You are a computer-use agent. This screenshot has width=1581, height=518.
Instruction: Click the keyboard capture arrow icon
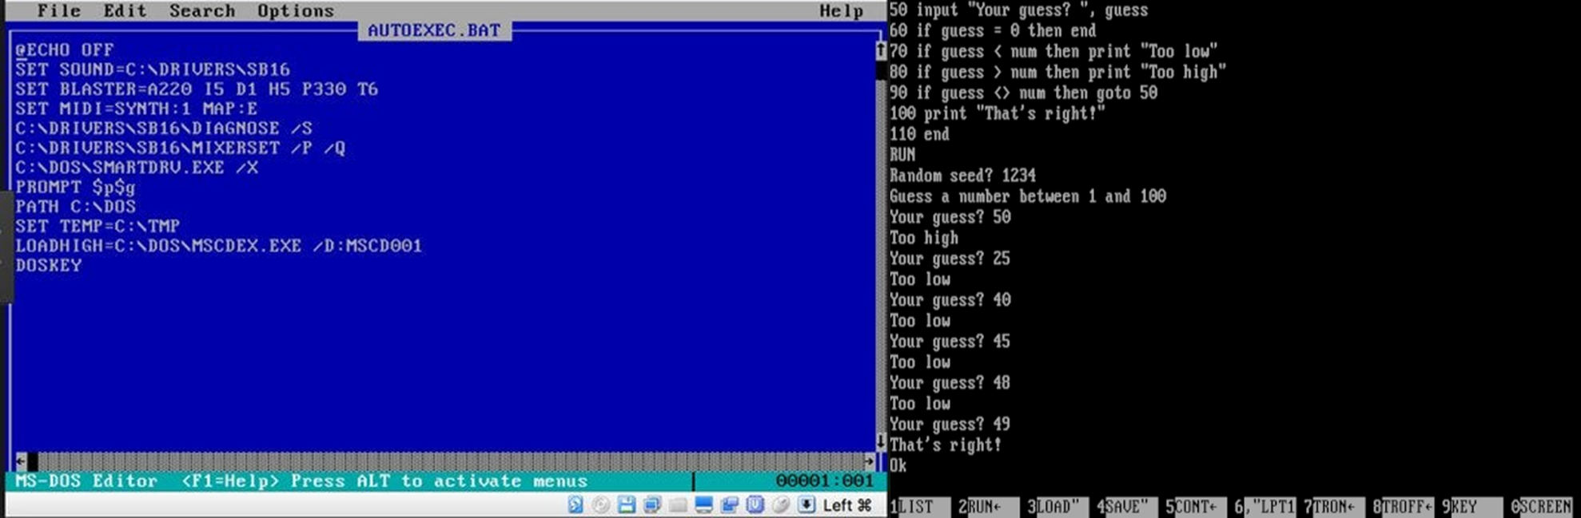point(806,505)
